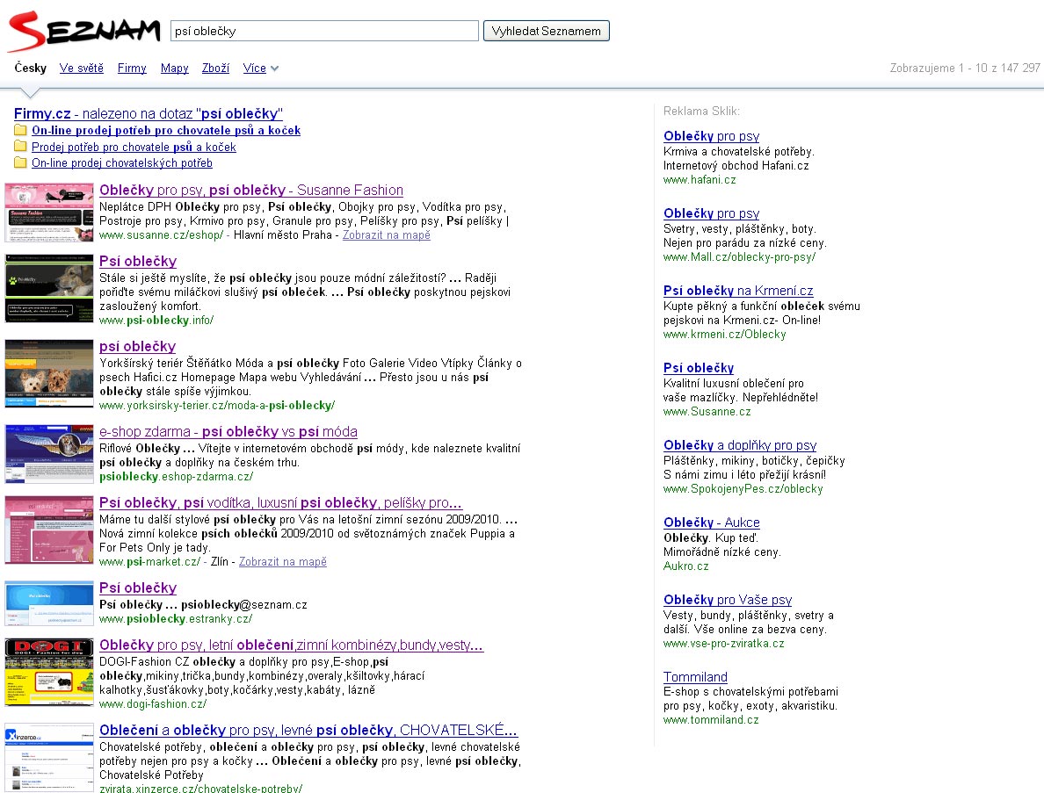Go to the Mapy tab

175,68
